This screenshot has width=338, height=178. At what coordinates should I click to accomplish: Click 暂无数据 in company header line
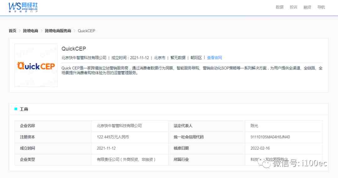(178, 58)
